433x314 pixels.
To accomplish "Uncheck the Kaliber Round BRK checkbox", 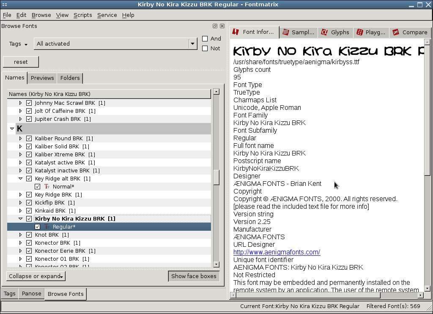I will 29,138.
